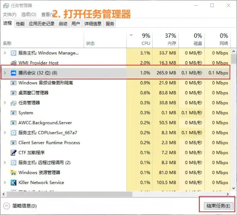Click the Killer Network Service K icon

[13, 182]
